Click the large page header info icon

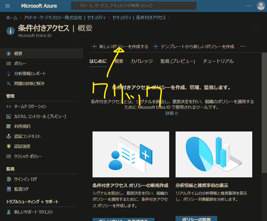coord(11,31)
